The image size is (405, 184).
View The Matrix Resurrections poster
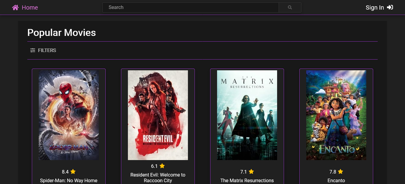pos(247,115)
